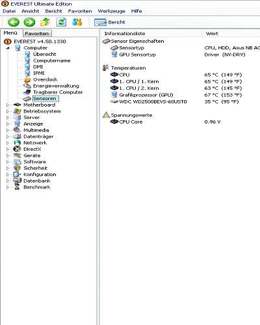The width and height of the screenshot is (260, 325).
Task: Expand the Netzwerk node
Action: (x=8, y=143)
